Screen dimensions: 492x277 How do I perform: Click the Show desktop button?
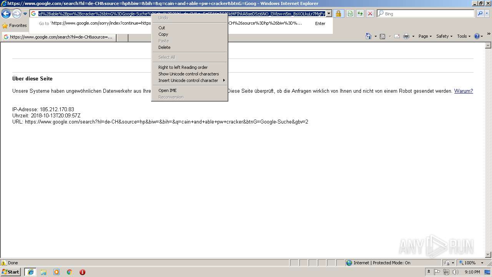[488, 272]
